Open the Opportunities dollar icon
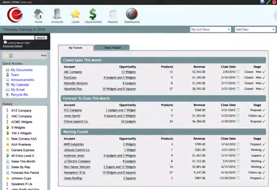Viewport: 277px width, 190px height. click(x=93, y=14)
